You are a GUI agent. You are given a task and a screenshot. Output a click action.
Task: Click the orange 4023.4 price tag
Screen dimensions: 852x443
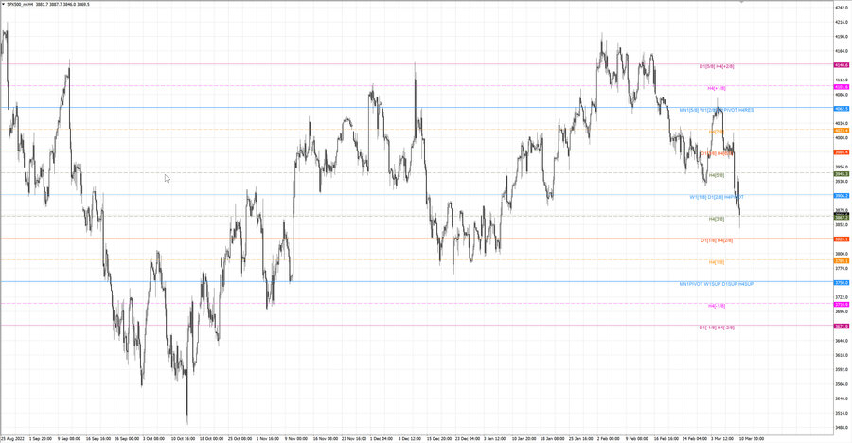click(842, 131)
